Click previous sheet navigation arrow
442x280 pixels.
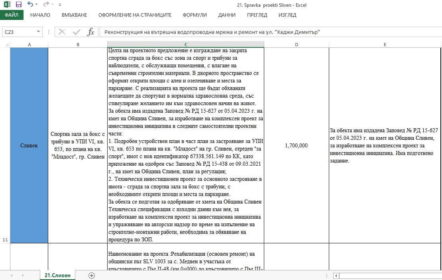point(12,275)
